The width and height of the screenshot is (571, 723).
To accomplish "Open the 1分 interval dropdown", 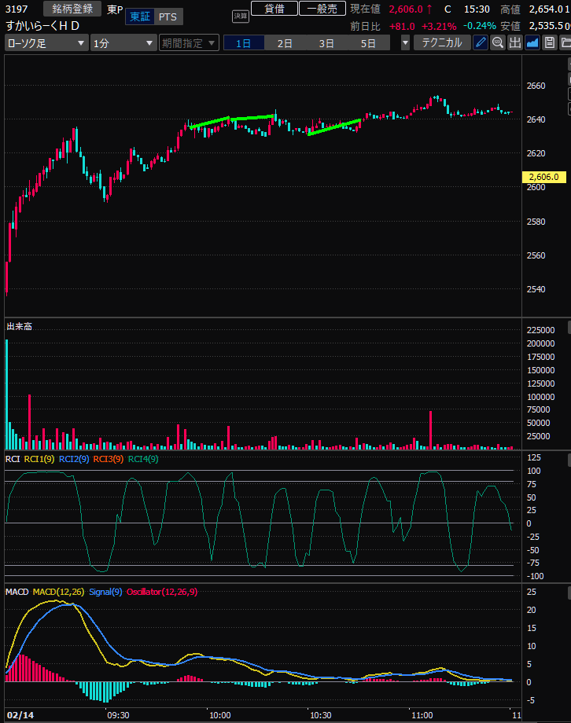I will pyautogui.click(x=123, y=42).
